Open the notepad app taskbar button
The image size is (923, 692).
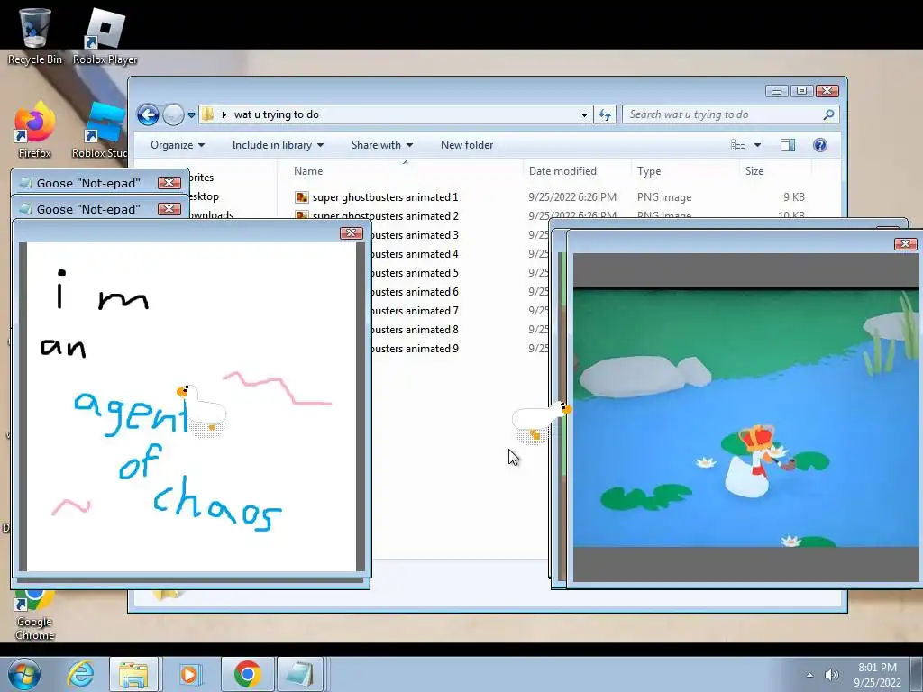[299, 674]
